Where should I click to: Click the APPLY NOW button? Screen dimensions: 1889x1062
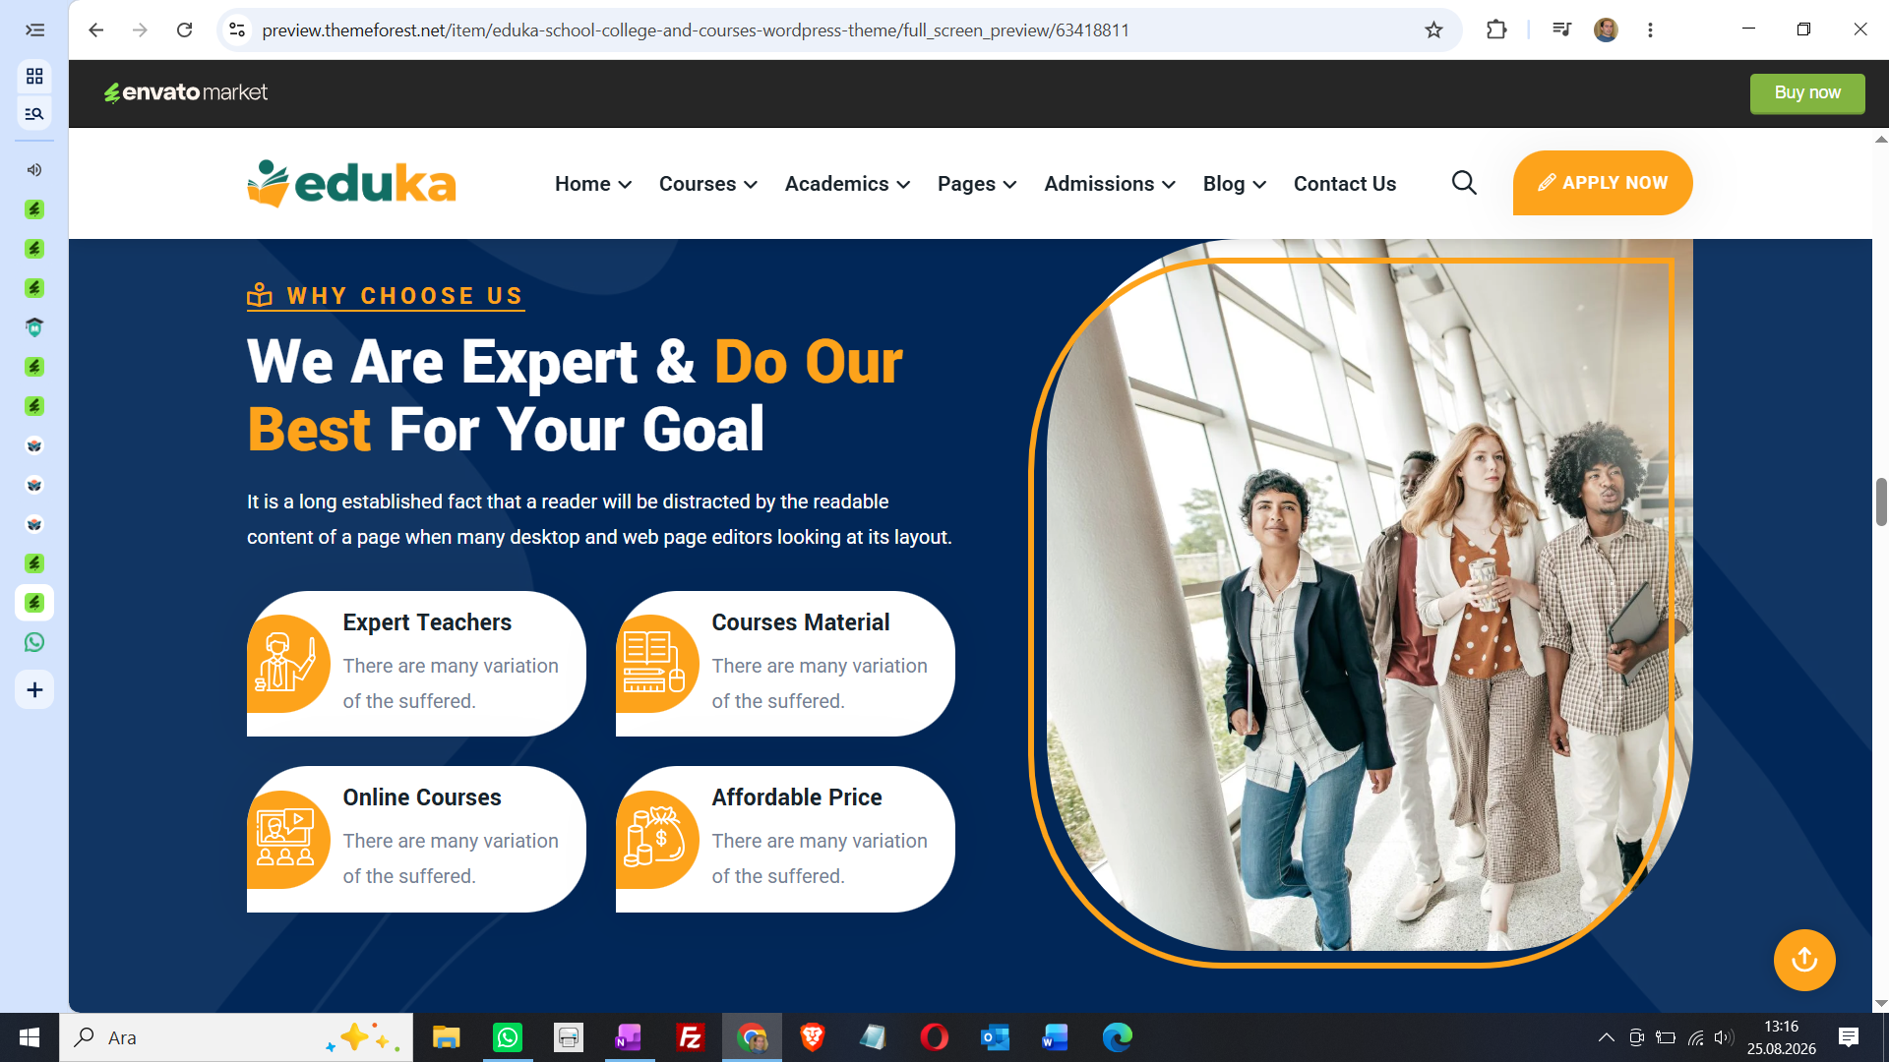point(1602,183)
